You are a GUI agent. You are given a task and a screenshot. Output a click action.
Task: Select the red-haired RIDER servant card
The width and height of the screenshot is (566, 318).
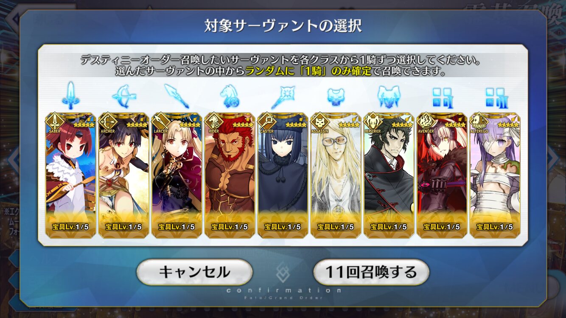230,175
